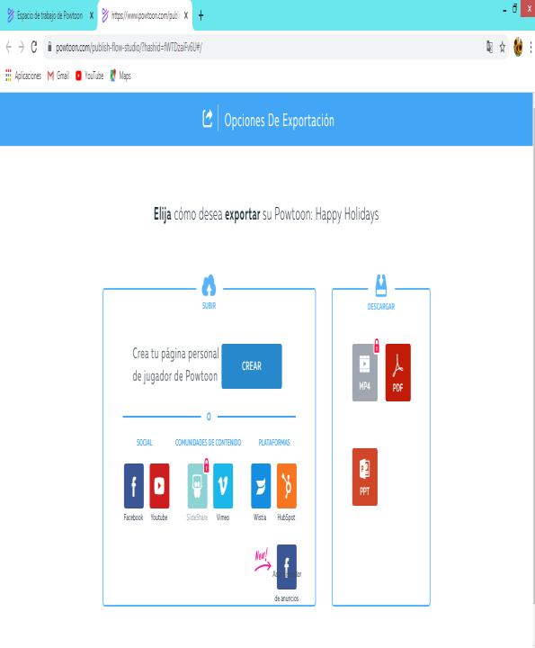
Task: Download as PDF icon
Action: pyautogui.click(x=398, y=373)
